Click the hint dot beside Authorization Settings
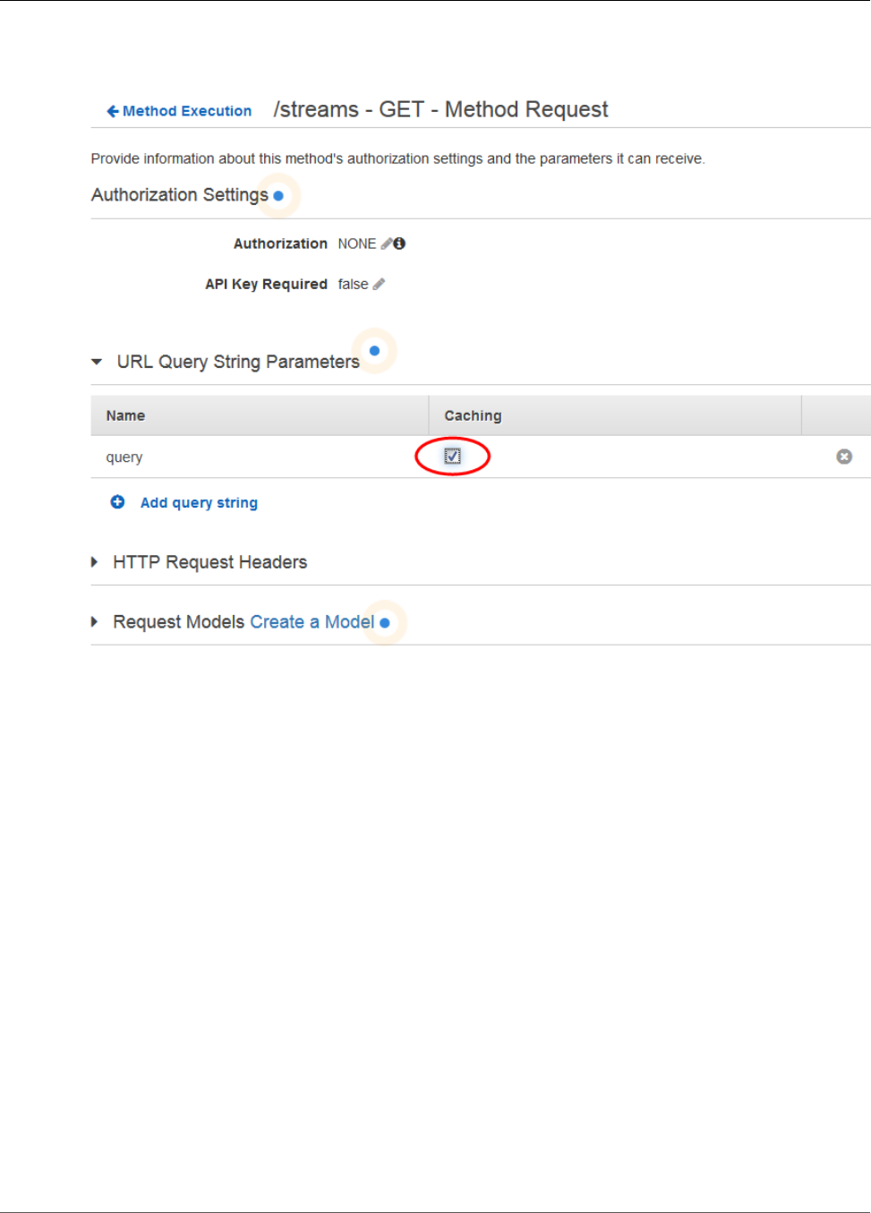 coord(278,195)
